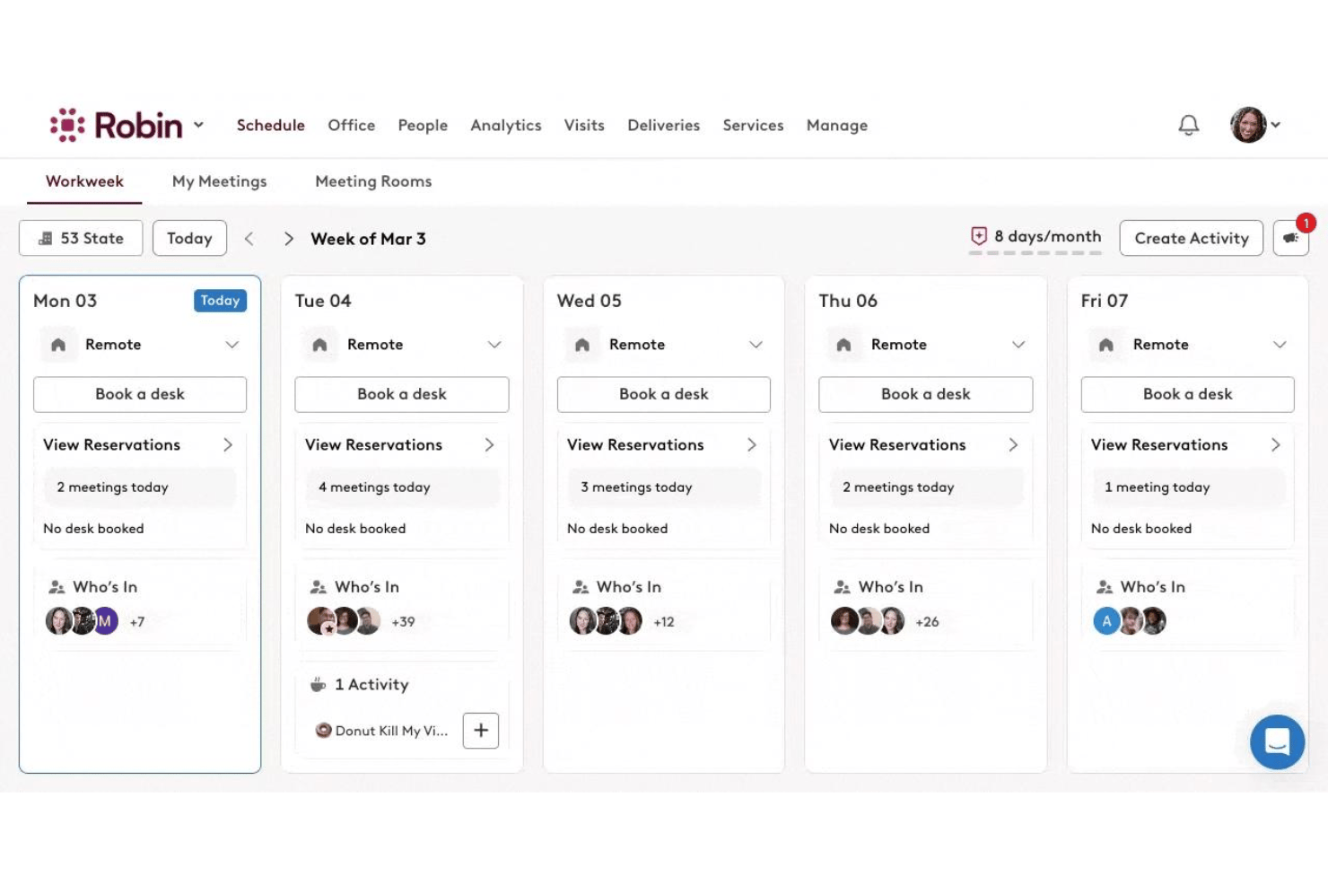The height and width of the screenshot is (886, 1328).
Task: Add the Donut Kill My Vibe activity plus
Action: [481, 731]
